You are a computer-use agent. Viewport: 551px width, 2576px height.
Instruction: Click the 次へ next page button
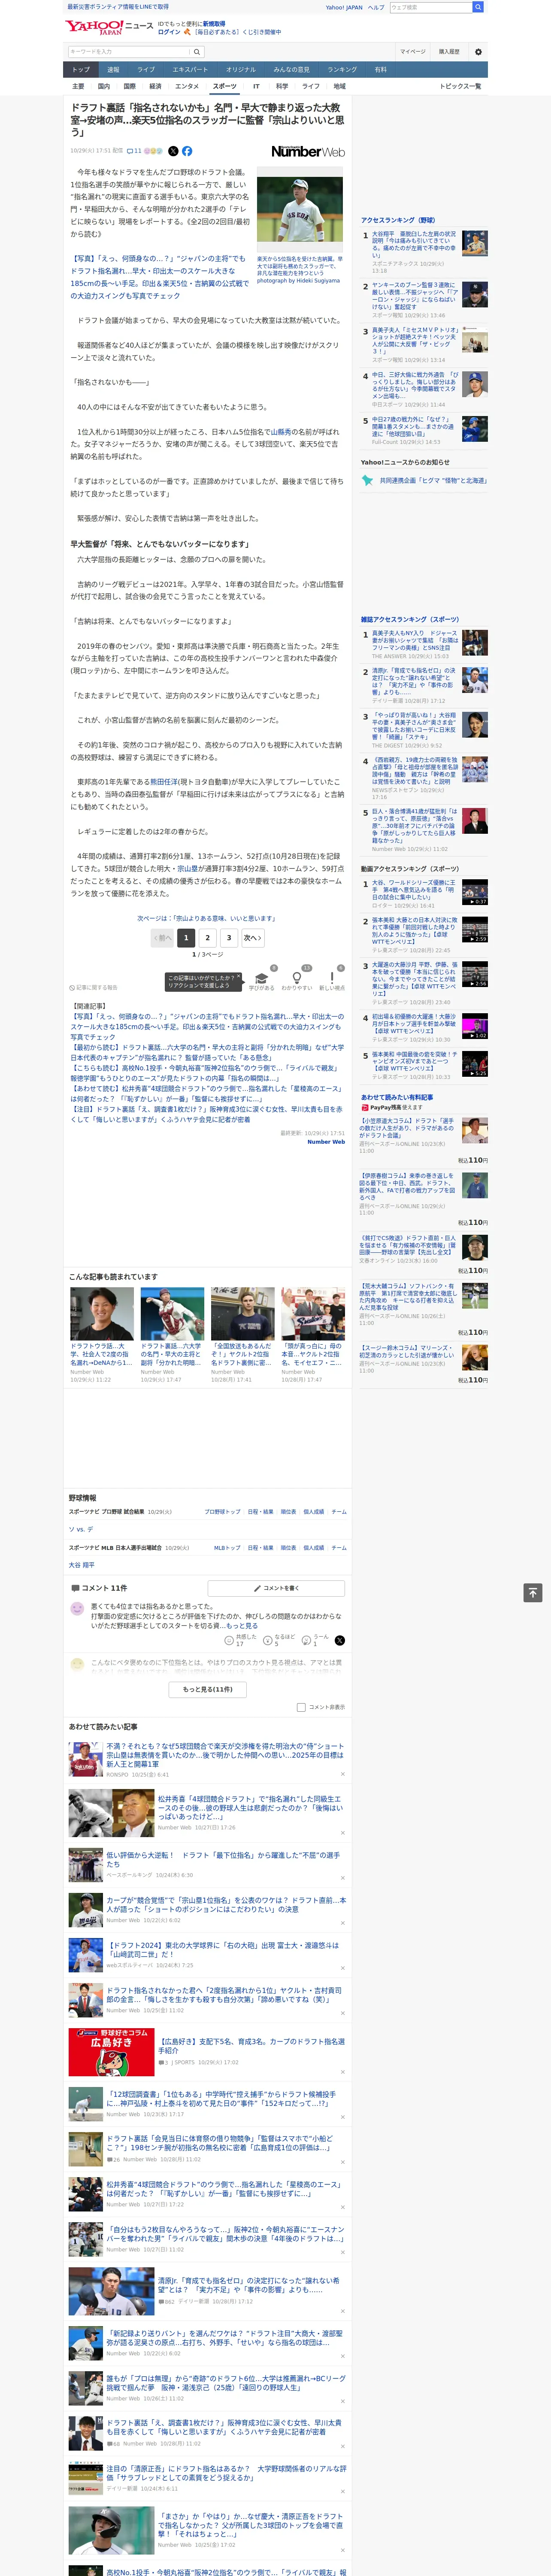(253, 938)
